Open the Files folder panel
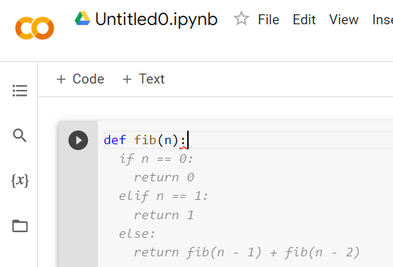 [20, 226]
